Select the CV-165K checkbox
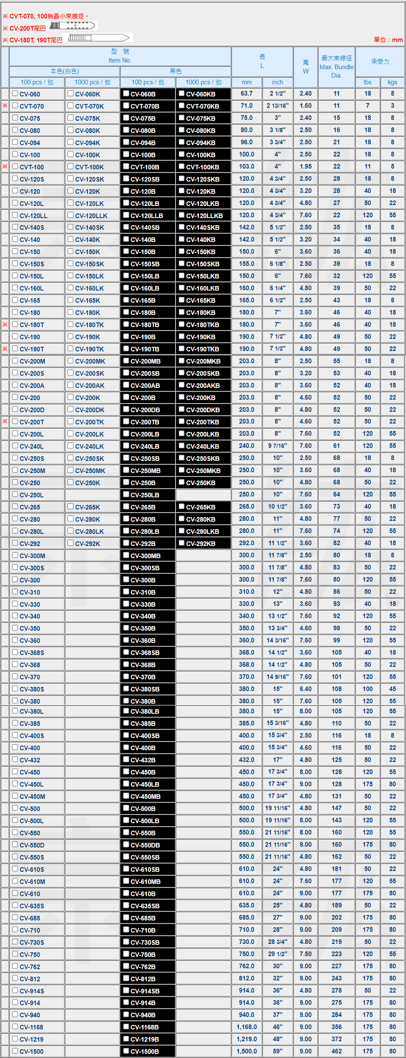 coord(71,300)
